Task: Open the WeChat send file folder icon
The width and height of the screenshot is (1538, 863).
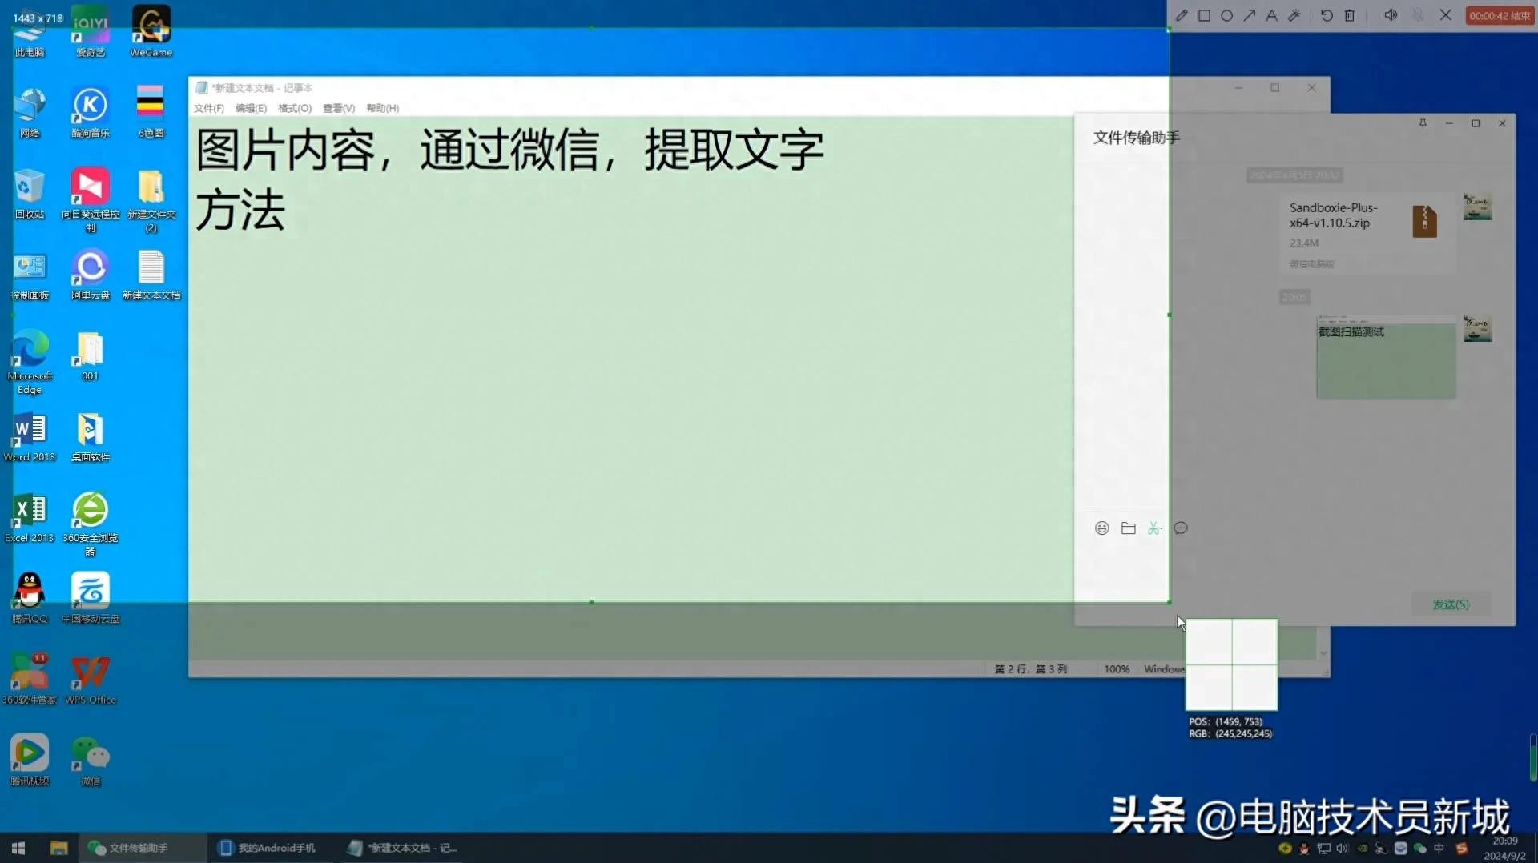Action: (x=1129, y=528)
